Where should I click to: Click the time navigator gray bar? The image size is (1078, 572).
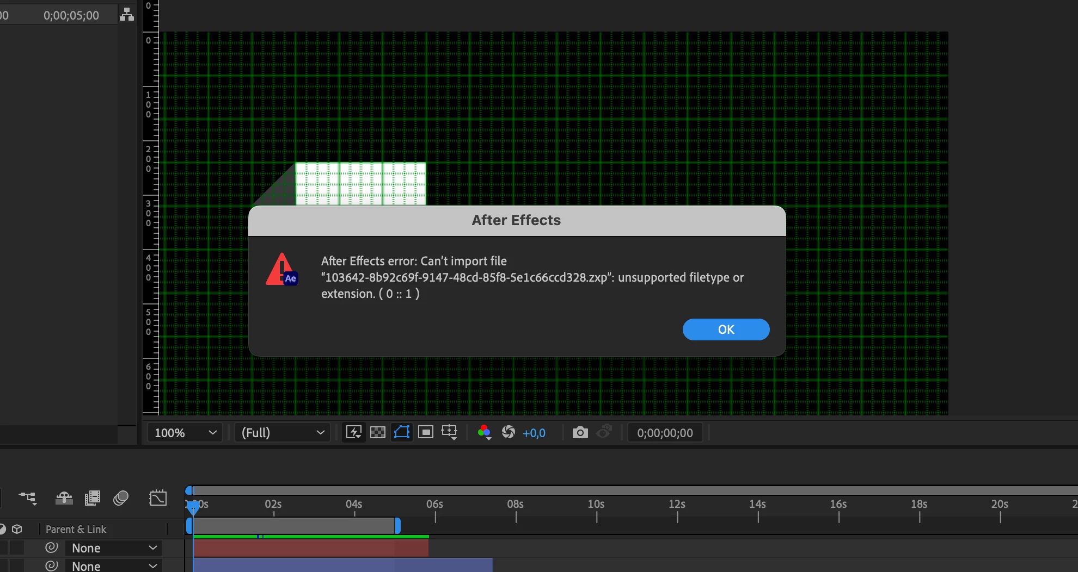click(x=635, y=490)
